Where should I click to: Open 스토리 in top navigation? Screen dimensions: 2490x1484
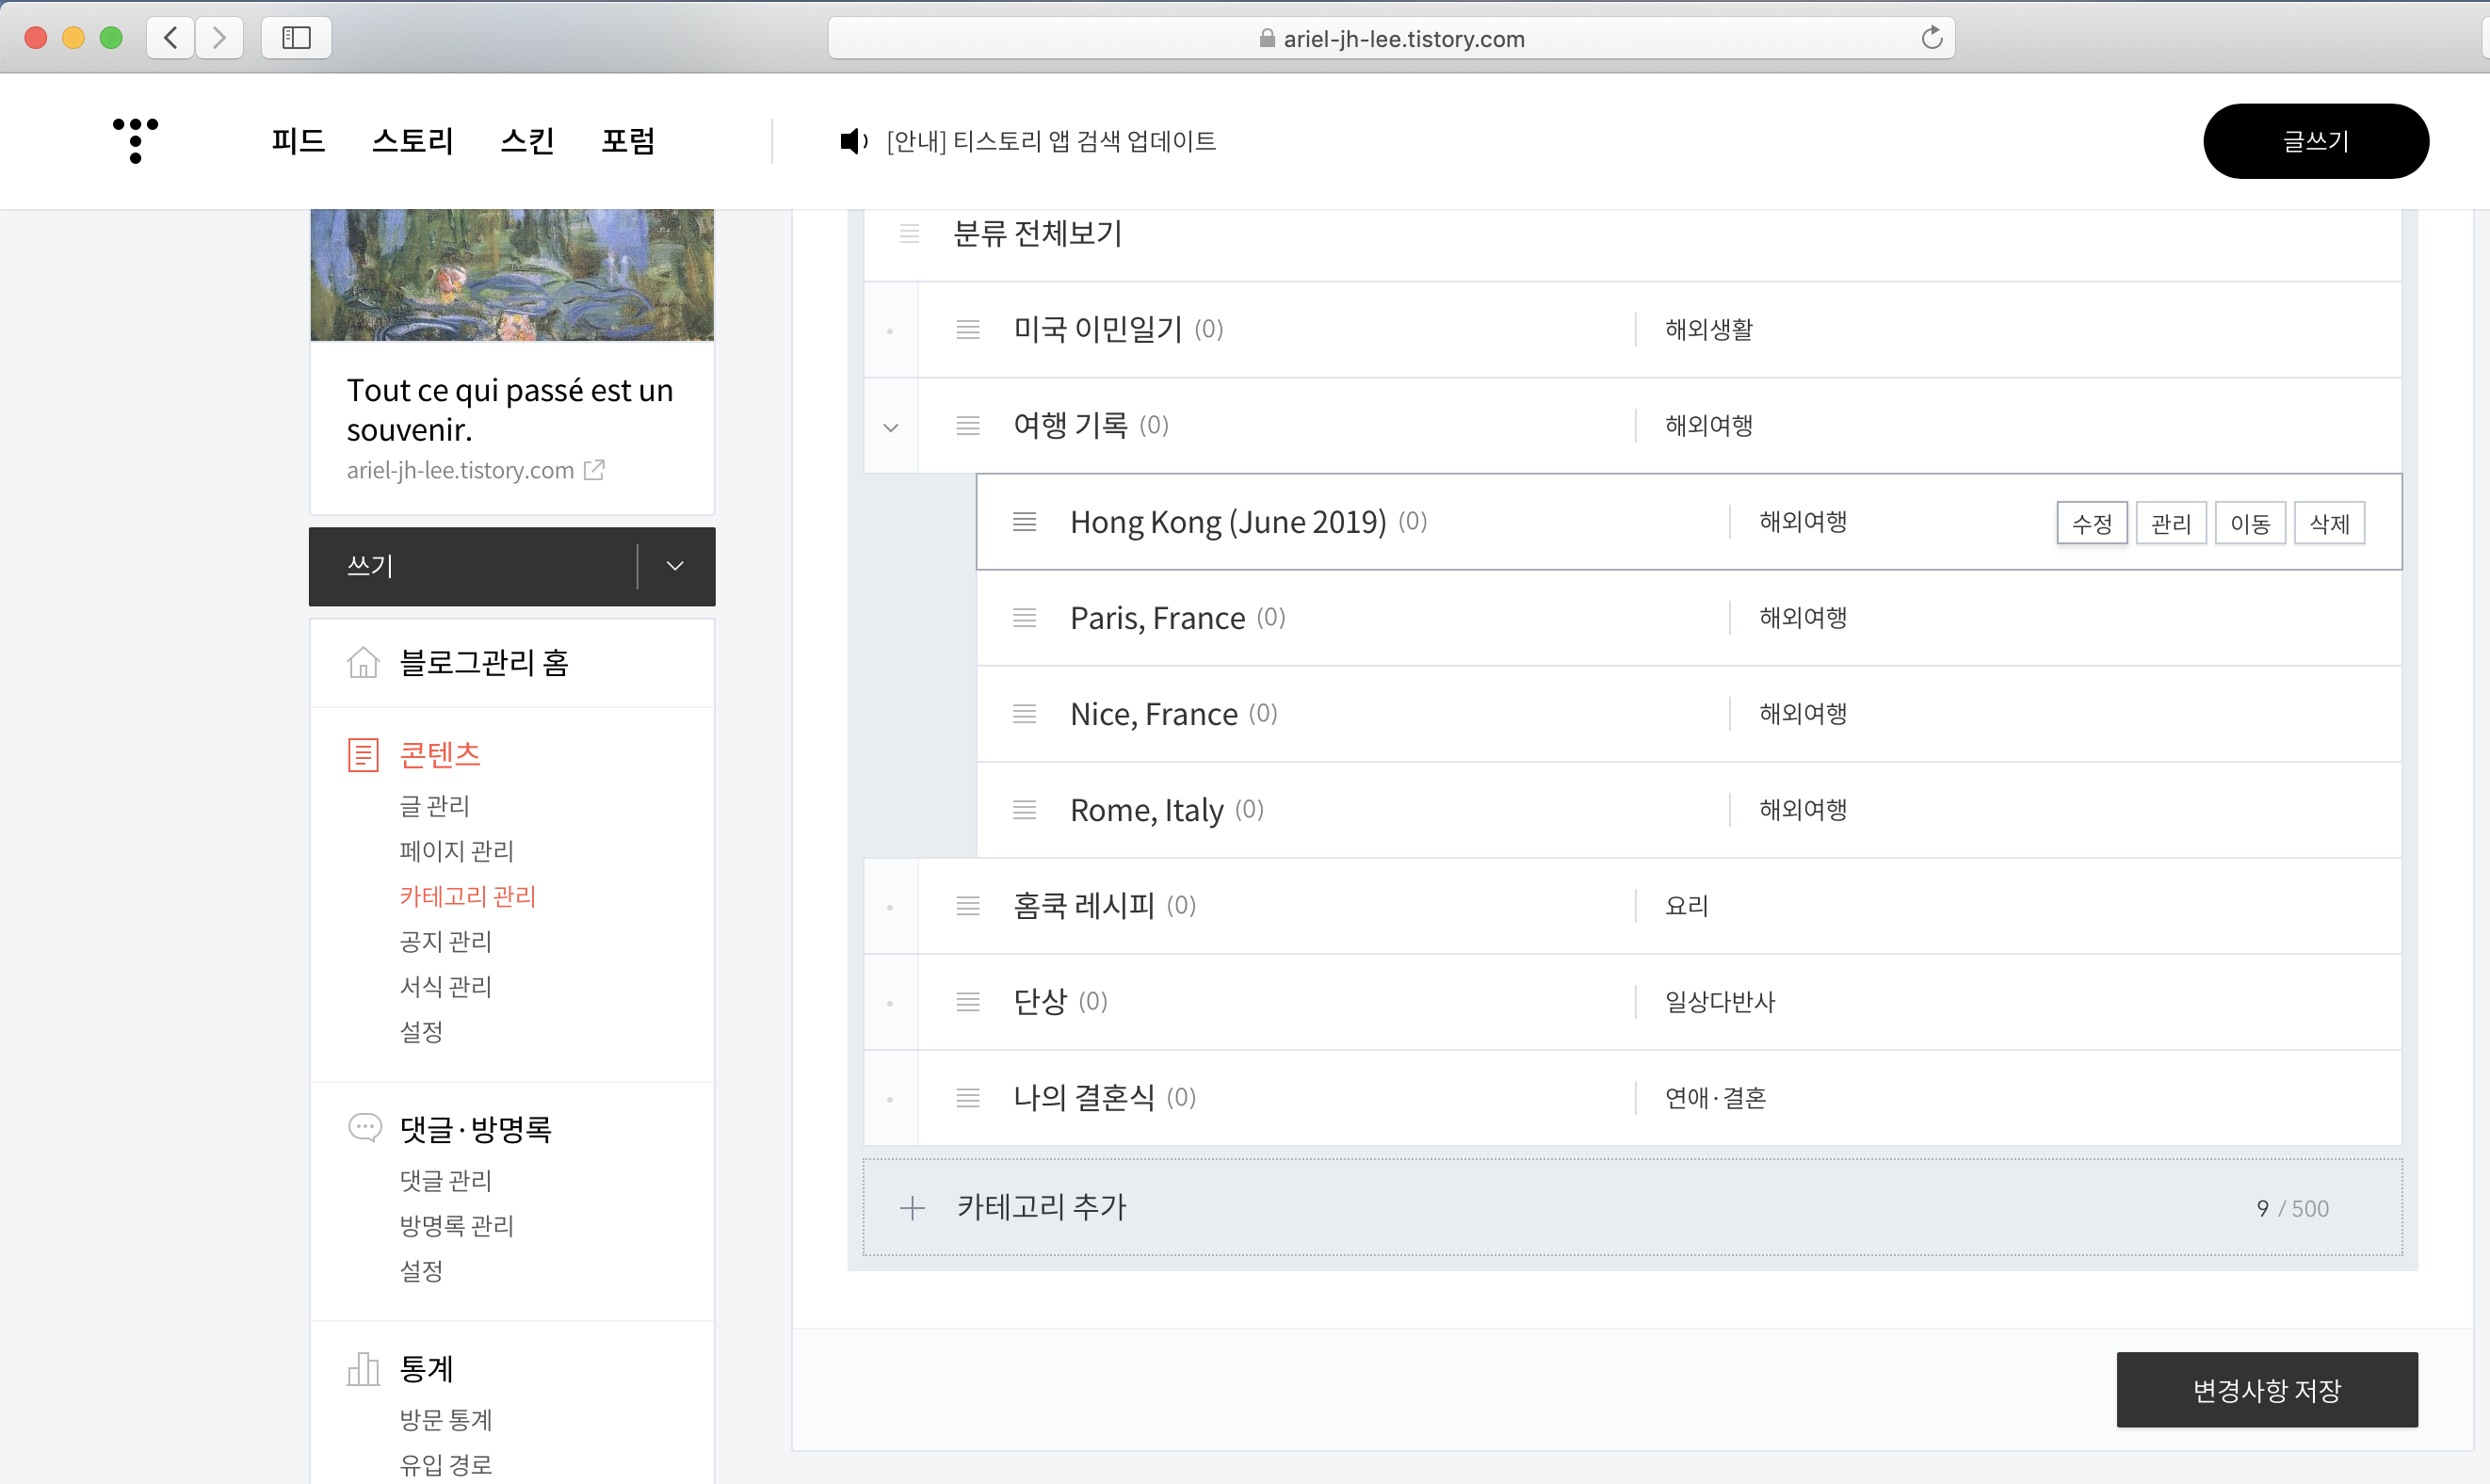coord(412,141)
